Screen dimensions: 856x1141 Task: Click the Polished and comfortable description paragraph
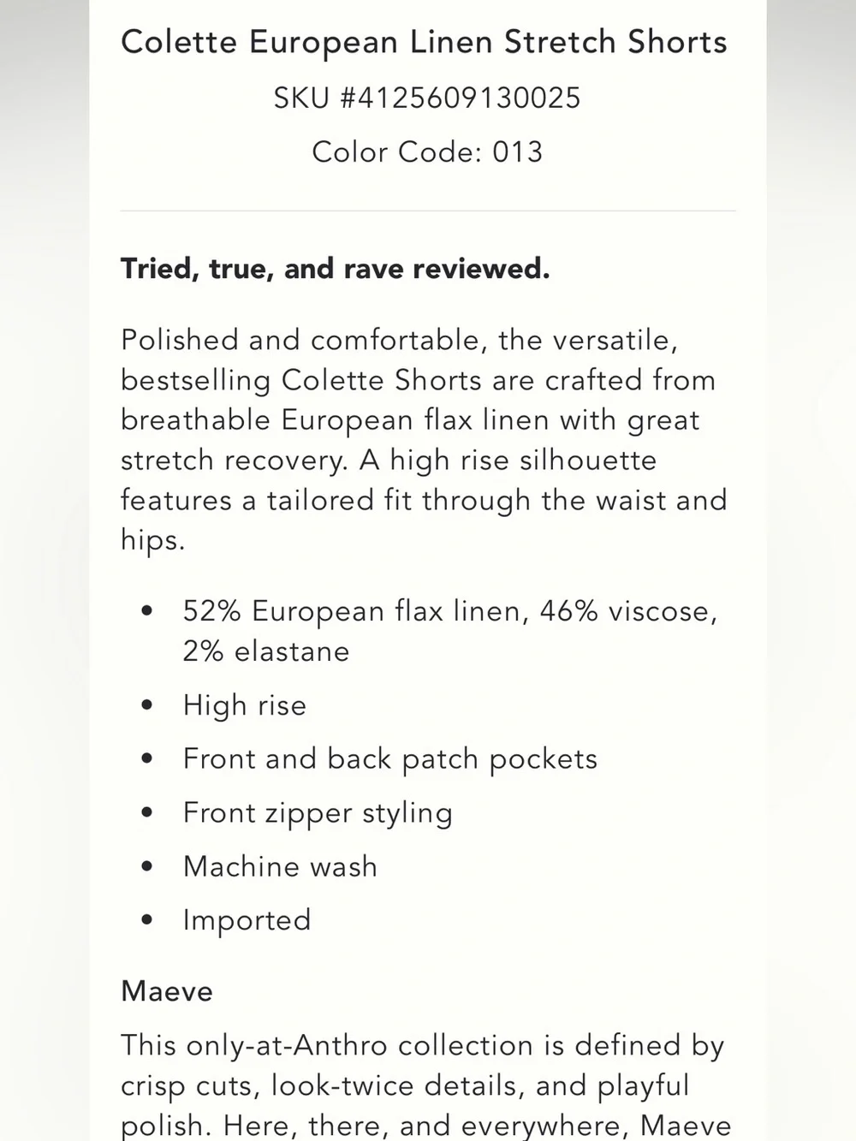coord(424,440)
